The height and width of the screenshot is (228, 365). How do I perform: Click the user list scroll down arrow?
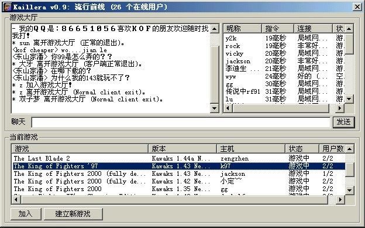349,99
